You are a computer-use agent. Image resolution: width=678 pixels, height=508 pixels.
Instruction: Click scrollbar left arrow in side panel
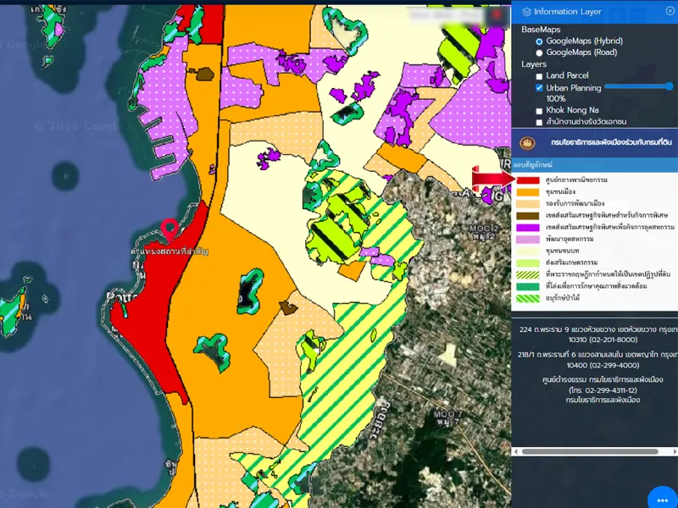pyautogui.click(x=516, y=452)
